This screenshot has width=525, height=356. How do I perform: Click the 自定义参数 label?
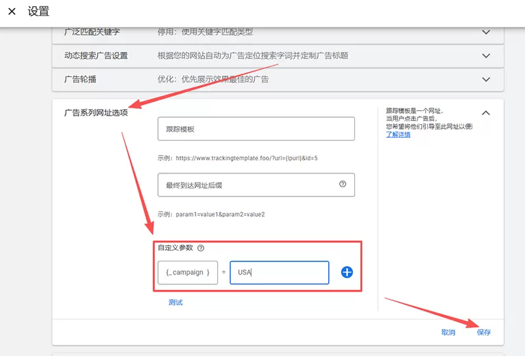coord(175,248)
